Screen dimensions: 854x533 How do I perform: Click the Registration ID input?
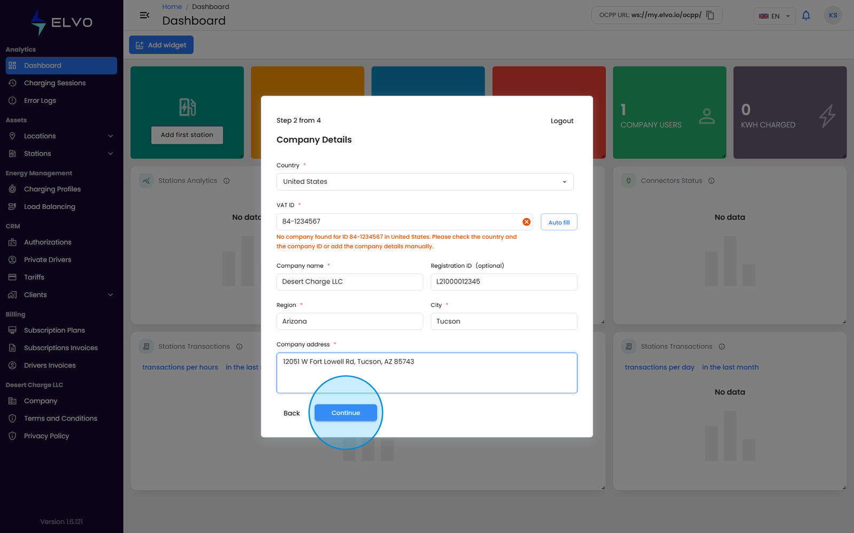click(504, 282)
